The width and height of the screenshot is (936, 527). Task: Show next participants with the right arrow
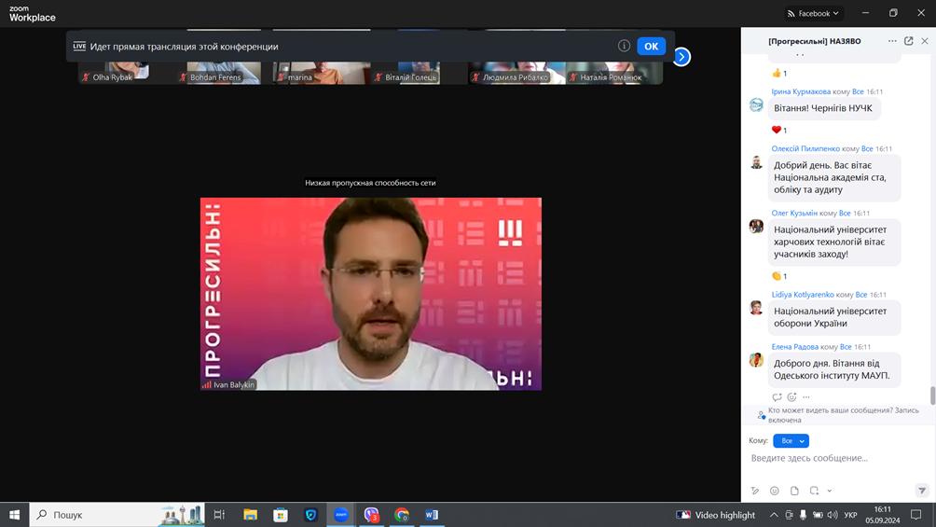pos(681,57)
